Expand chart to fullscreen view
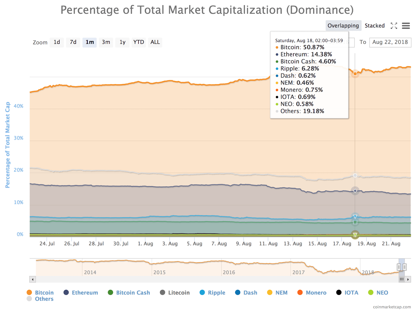This screenshot has height=311, width=415. point(394,26)
